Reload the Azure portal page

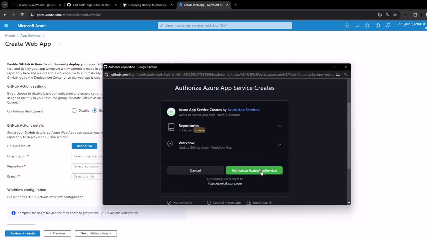(x=22, y=15)
